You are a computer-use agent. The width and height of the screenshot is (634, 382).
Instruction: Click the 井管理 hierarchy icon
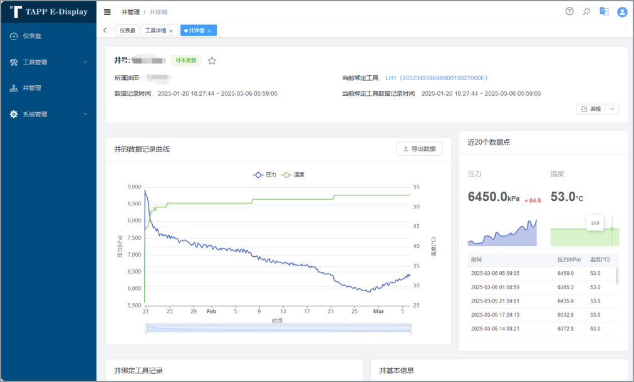[14, 88]
